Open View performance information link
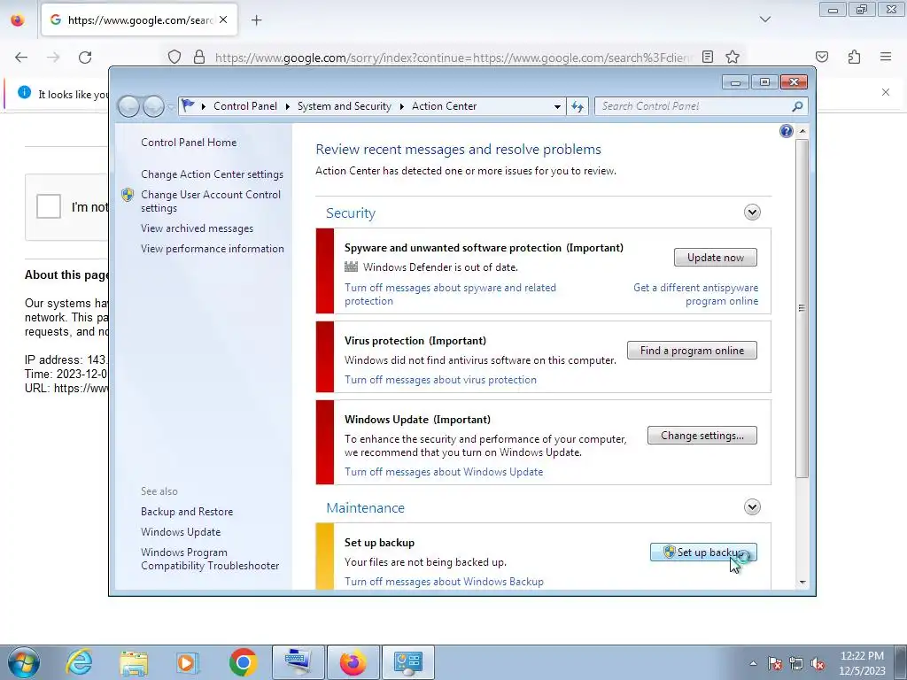This screenshot has height=680, width=907. [x=213, y=249]
